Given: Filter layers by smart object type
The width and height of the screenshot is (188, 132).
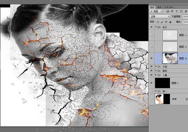Looking at the screenshot, I should coord(186,11).
